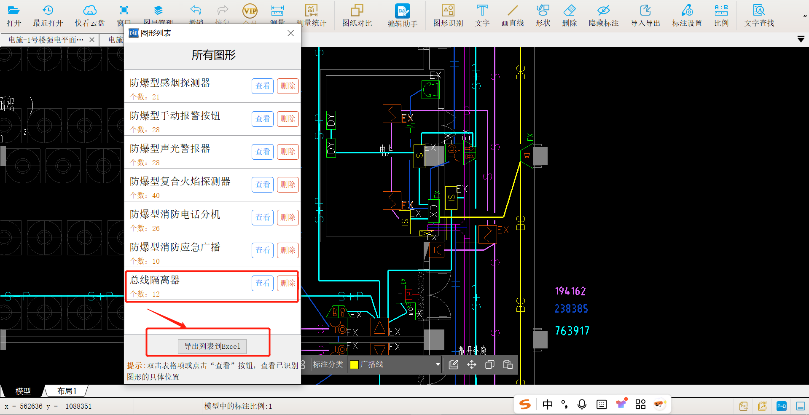Viewport: 809px width, 415px height.
Task: Select the 删除 eraser tool in toolbar
Action: pos(570,16)
